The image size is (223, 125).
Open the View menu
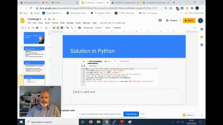[x=40, y=23]
